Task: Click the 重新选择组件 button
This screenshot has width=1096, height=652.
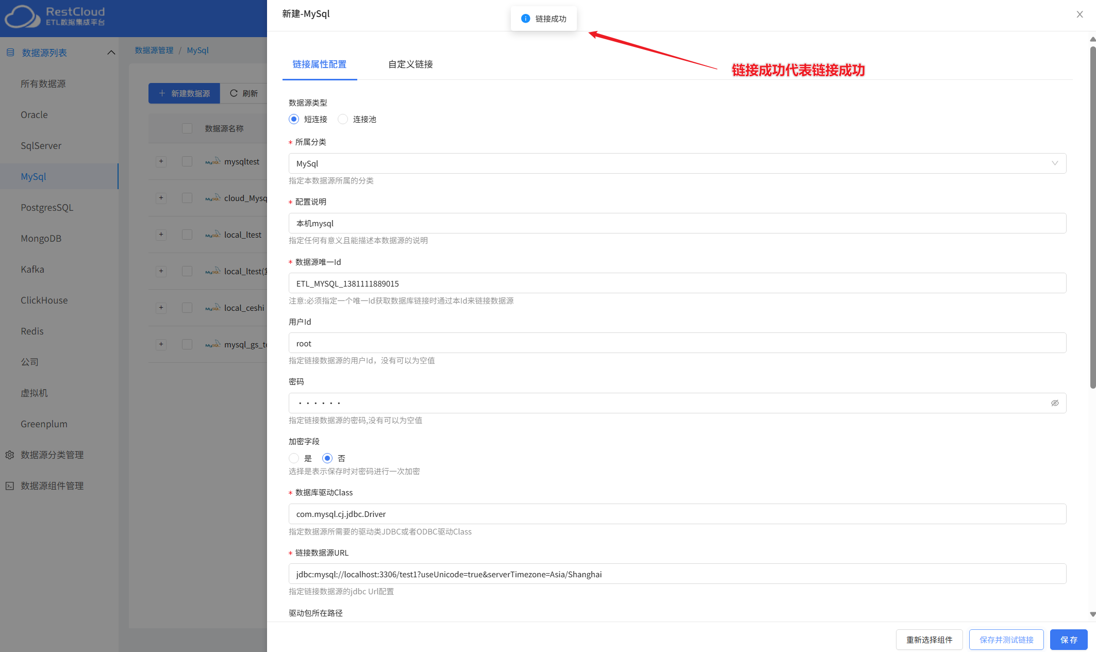Action: [929, 640]
